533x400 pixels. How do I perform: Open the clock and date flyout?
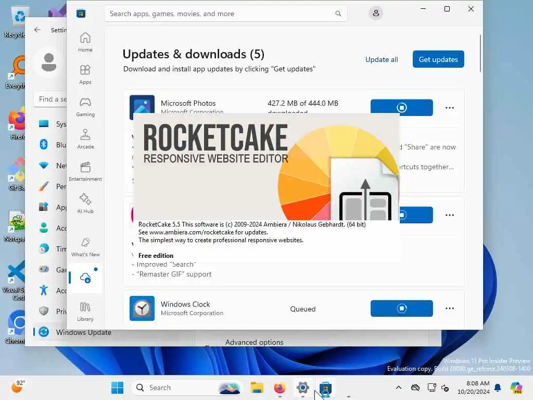(x=473, y=387)
